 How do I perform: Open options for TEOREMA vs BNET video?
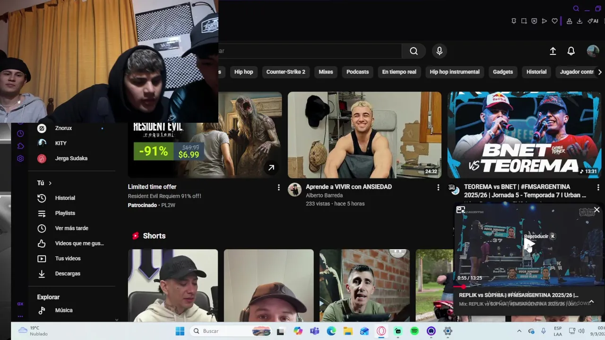coord(598,187)
